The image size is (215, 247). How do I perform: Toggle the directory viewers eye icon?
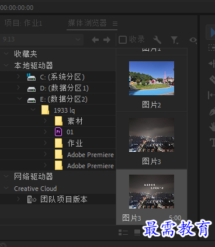coord(193,40)
